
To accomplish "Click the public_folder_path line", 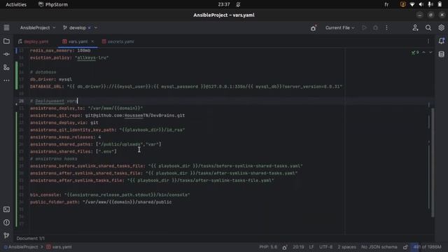I will tap(101, 202).
